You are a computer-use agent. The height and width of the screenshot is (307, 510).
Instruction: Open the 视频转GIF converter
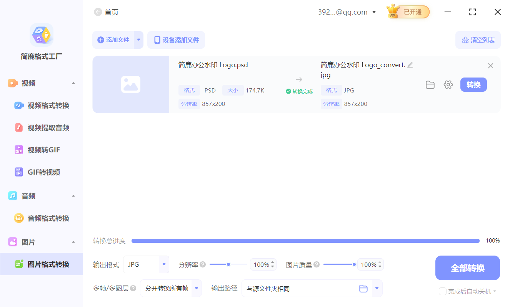[41, 150]
